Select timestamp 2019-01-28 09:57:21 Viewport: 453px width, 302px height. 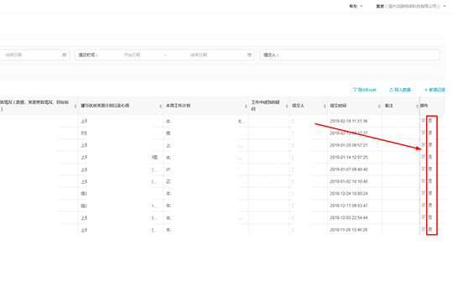[349, 145]
